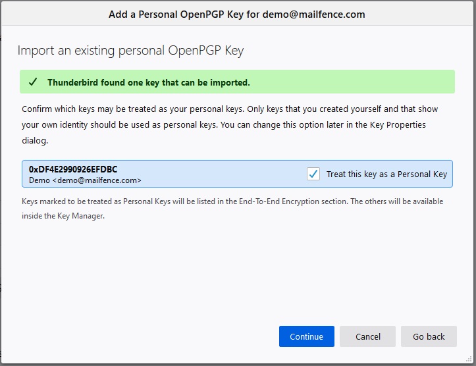Click the 'Confirm which keys' description paragraph

pyautogui.click(x=230, y=124)
